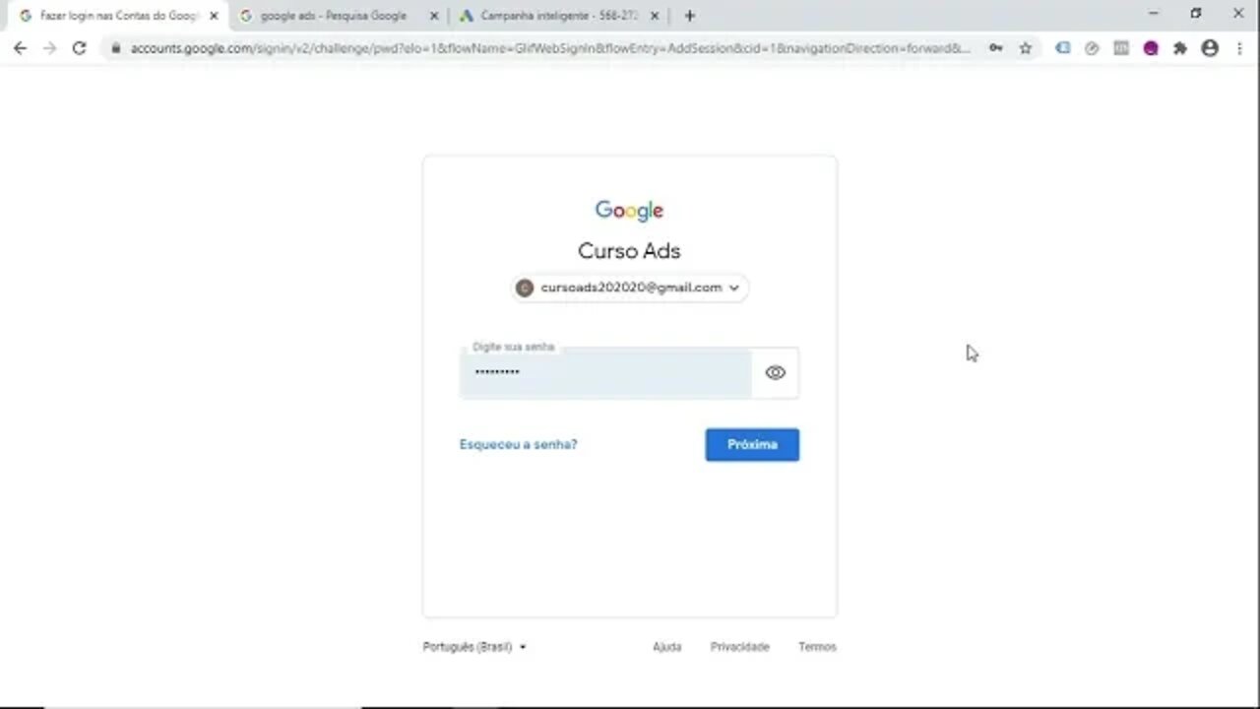The image size is (1260, 709).
Task: Click the address bar URL
Action: [549, 48]
